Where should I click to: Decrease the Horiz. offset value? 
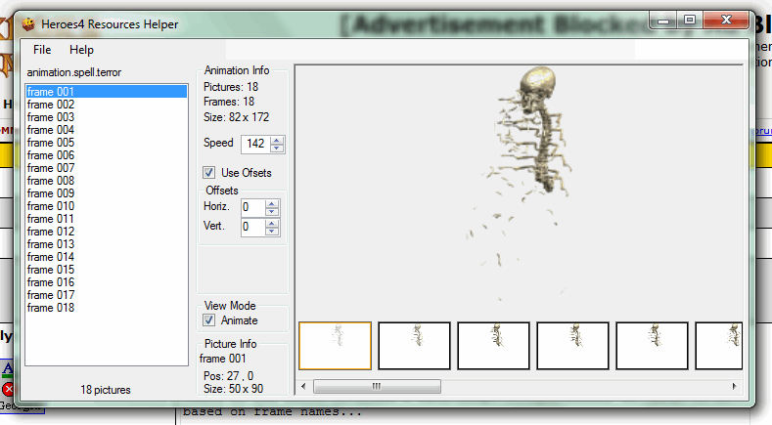point(272,211)
